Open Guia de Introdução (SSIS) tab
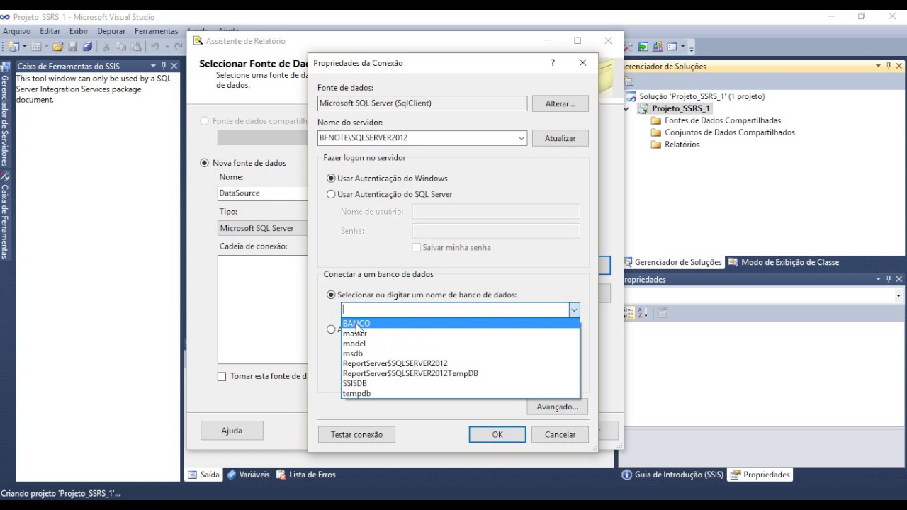This screenshot has width=907, height=510. click(672, 475)
